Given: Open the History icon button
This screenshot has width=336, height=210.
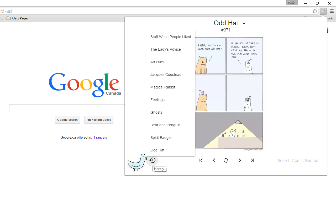Looking at the screenshot, I should pyautogui.click(x=153, y=160).
